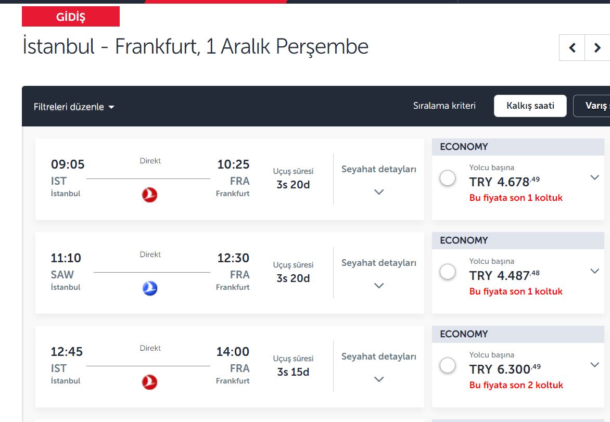Go to the next day with the right arrow
The image size is (610, 422).
pyautogui.click(x=597, y=47)
